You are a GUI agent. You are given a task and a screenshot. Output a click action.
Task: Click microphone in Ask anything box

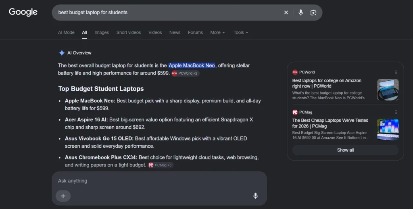coord(255,196)
